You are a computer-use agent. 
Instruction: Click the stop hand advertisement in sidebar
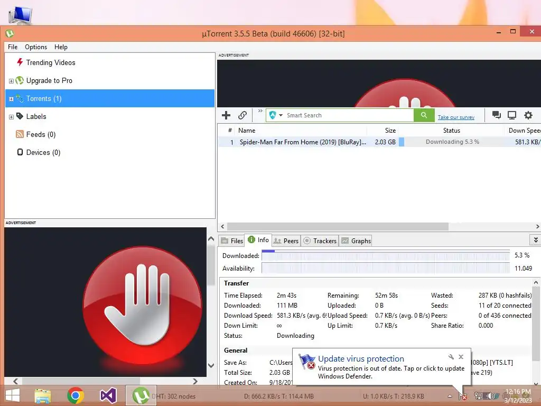click(105, 302)
